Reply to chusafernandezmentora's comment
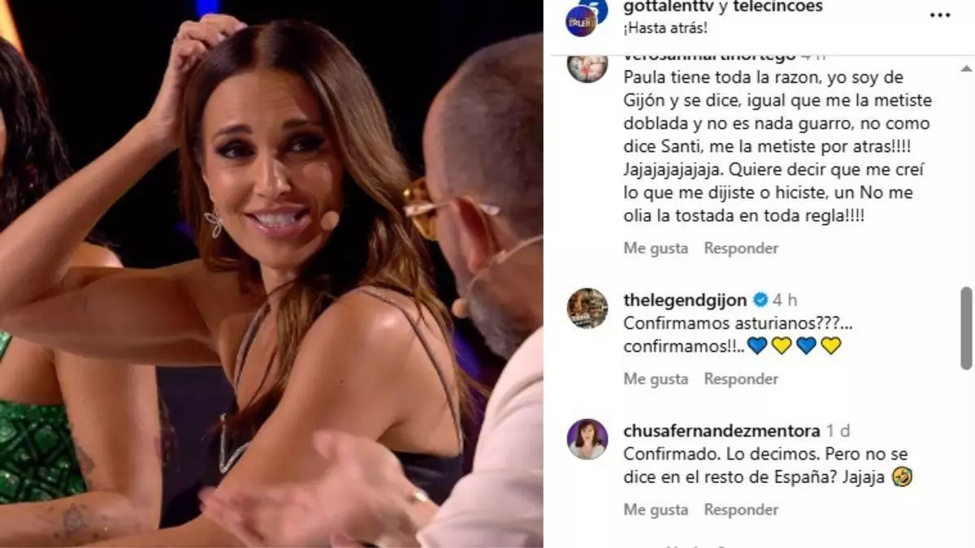The height and width of the screenshot is (548, 975). [x=741, y=510]
